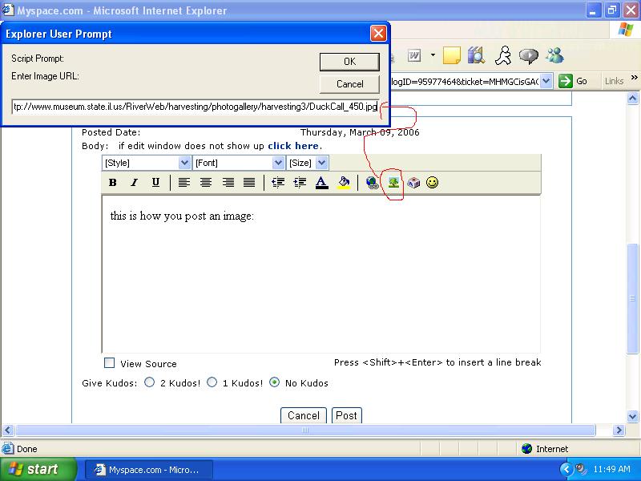This screenshot has height=481, width=641.
Task: Click the green Go arrow button
Action: (x=566, y=81)
